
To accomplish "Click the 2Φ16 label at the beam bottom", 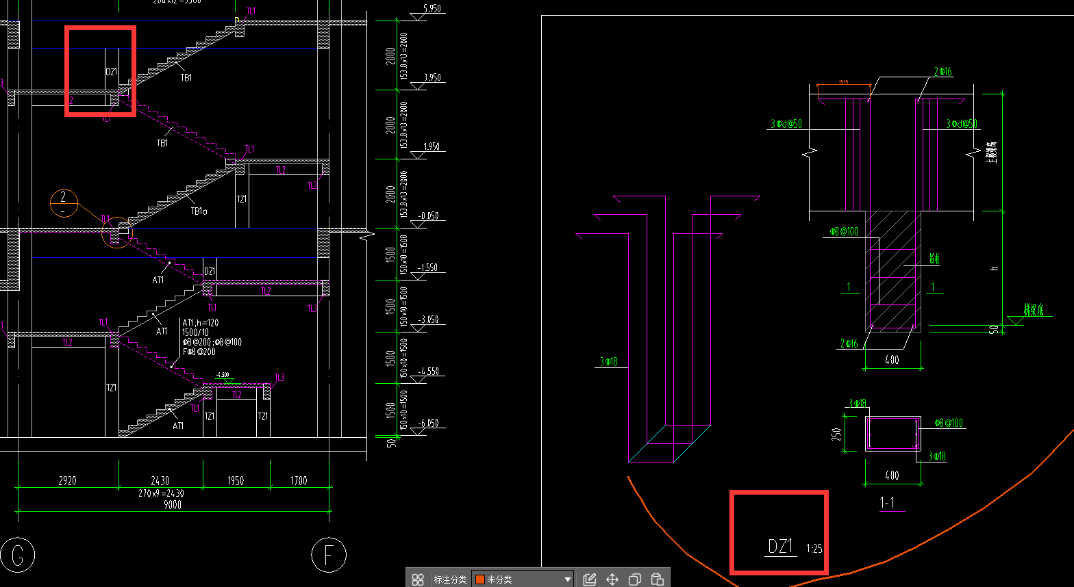I will click(x=849, y=343).
